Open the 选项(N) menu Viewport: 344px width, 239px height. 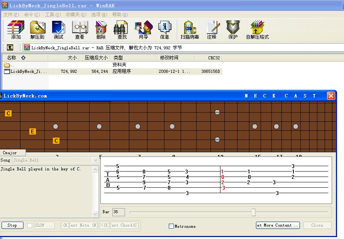tap(99, 15)
